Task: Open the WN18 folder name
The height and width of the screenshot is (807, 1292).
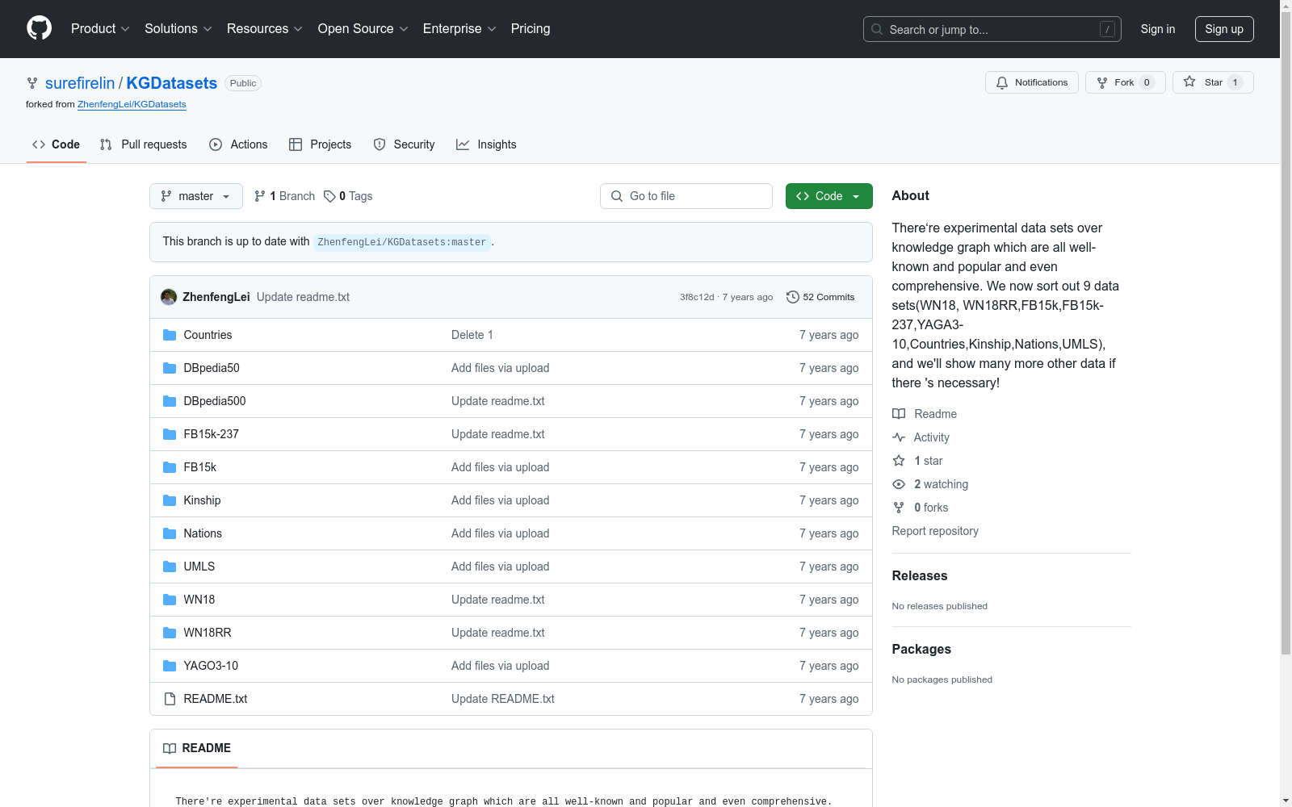Action: [199, 600]
